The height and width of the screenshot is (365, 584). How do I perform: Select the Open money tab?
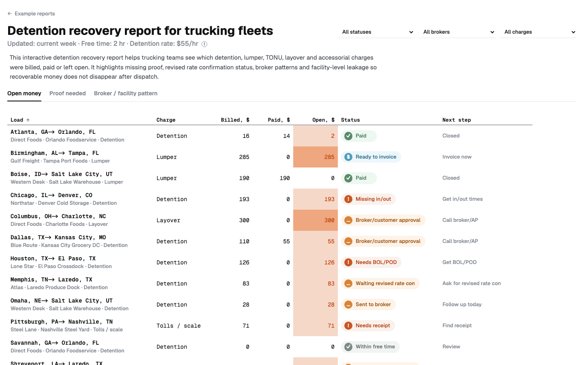[x=24, y=93]
